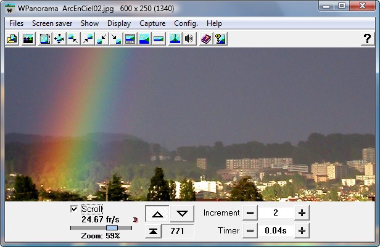Move window to bottom-right corner icon
Image resolution: width=380 pixels, height=247 pixels.
tap(116, 39)
